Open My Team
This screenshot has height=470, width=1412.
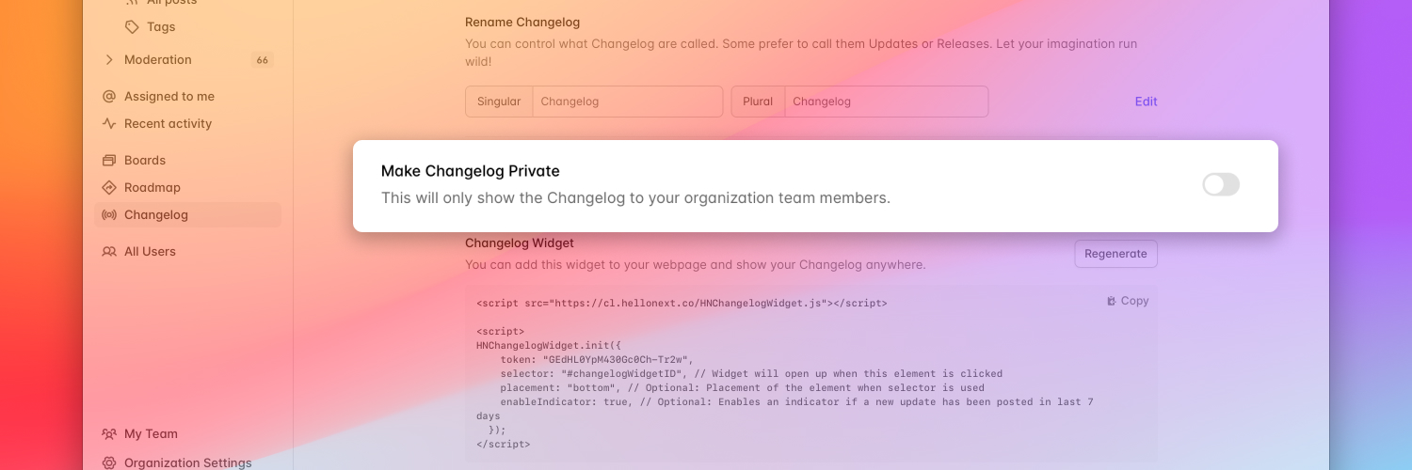pyautogui.click(x=152, y=433)
